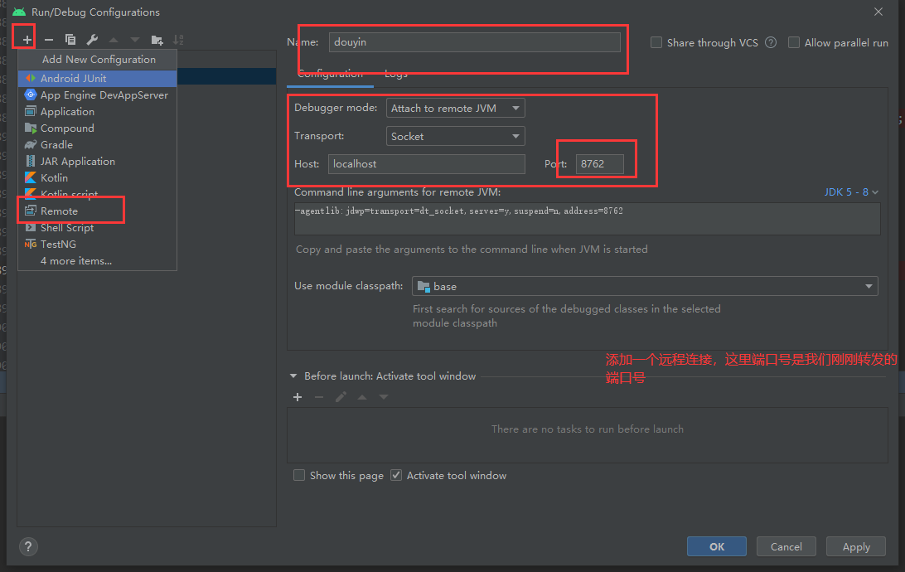
Task: Click the Port number field
Action: [600, 163]
